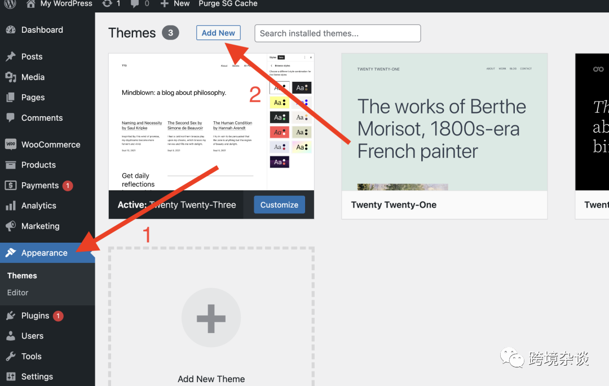Click the Customize button

coord(279,204)
